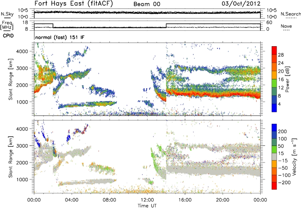The width and height of the screenshot is (301, 208).
Task: Click the '16:00' time tick label
Action: (185, 200)
